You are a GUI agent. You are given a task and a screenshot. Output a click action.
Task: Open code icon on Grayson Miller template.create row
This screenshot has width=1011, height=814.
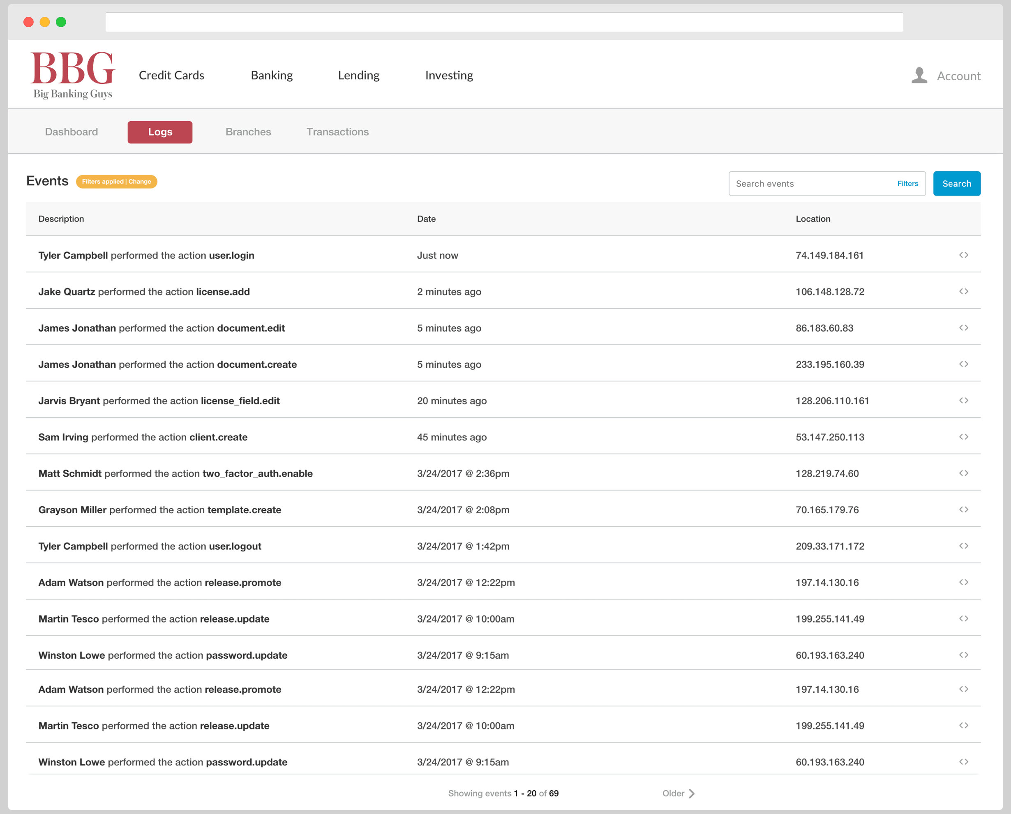965,510
